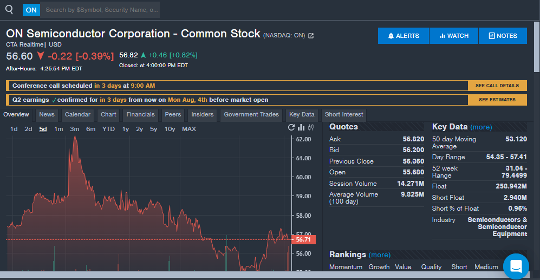The image size is (540, 280).
Task: Select the 5d chart range
Action: pyautogui.click(x=43, y=129)
